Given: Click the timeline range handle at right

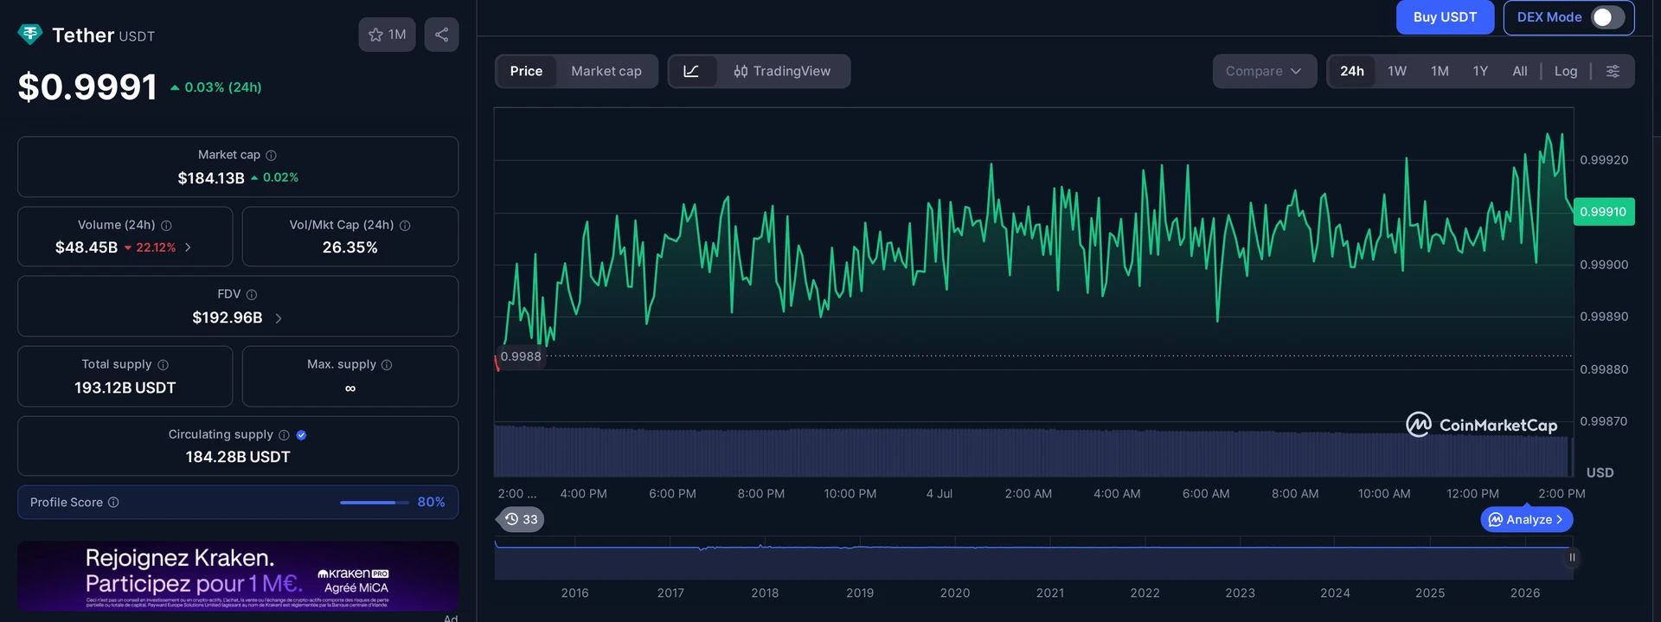Looking at the screenshot, I should coord(1572,558).
